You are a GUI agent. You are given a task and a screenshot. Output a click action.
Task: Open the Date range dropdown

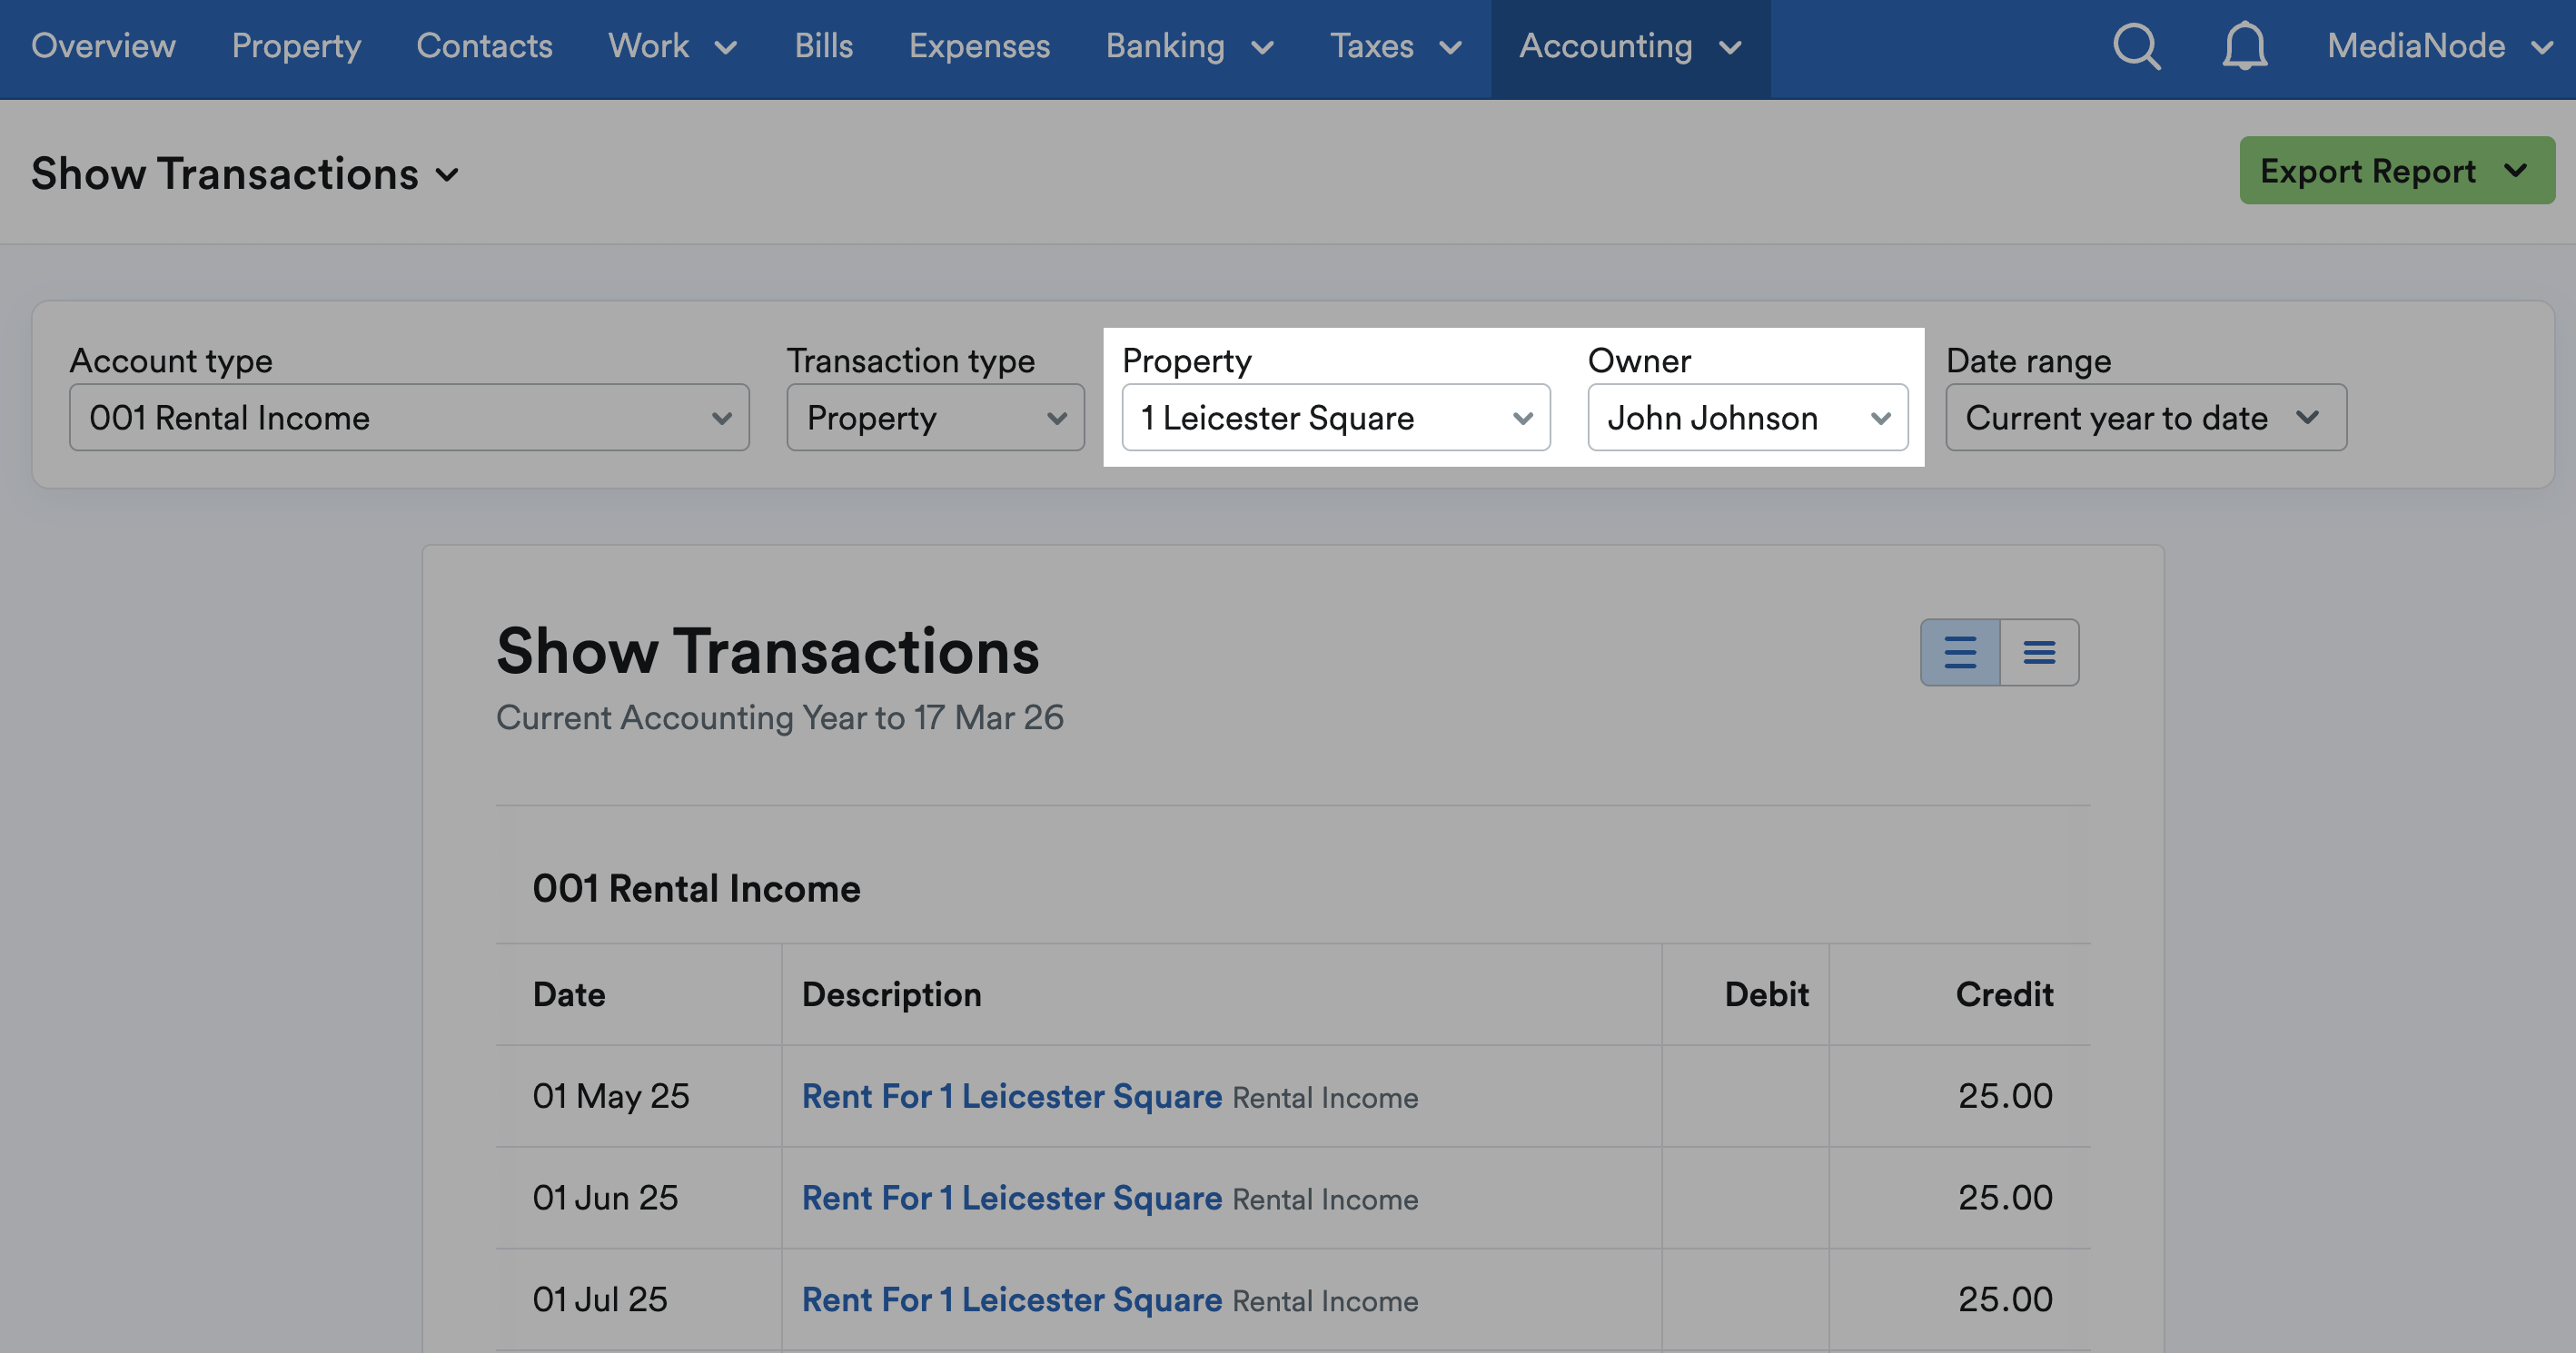[x=2146, y=417]
